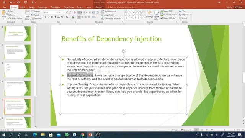The width and height of the screenshot is (245, 138).
Task: Align paragraph text to the right
Action: click(86, 17)
